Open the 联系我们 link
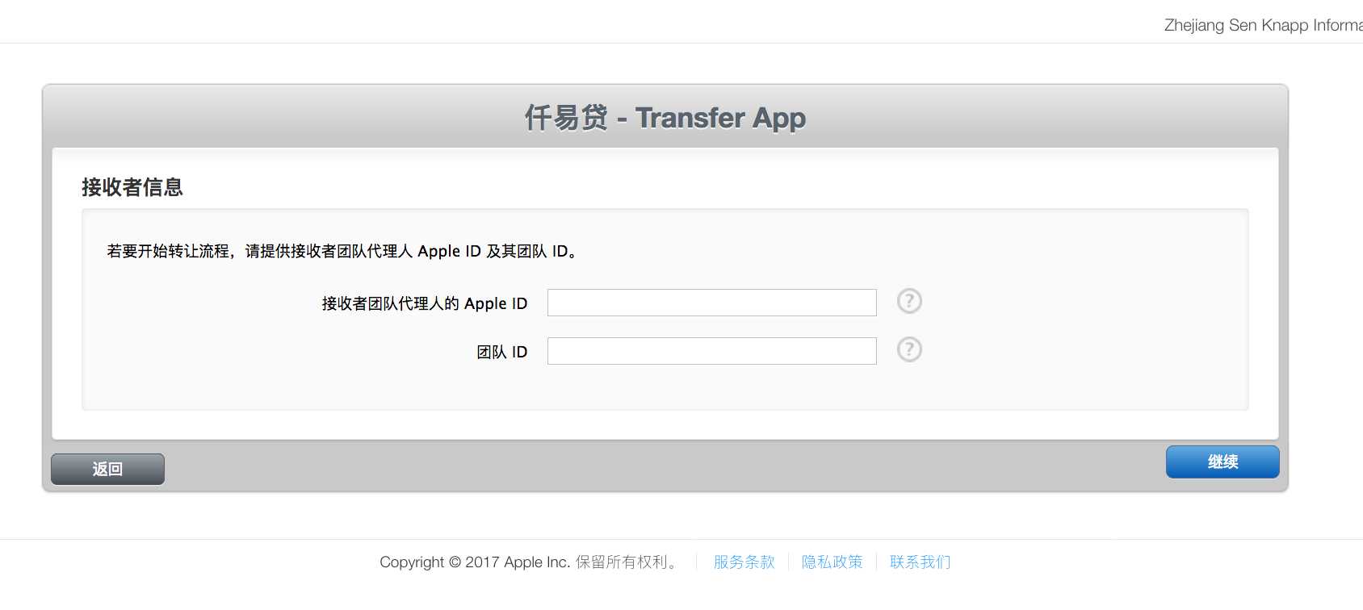 (920, 562)
